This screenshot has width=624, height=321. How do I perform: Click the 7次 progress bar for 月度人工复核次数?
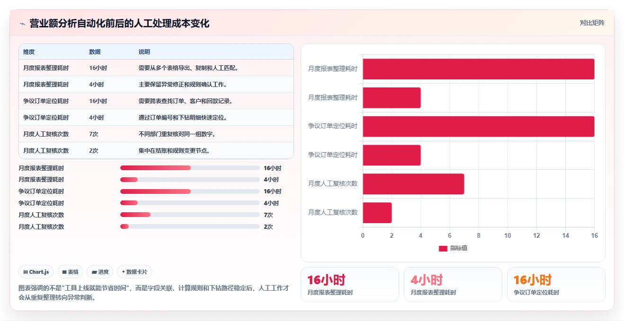click(x=190, y=215)
